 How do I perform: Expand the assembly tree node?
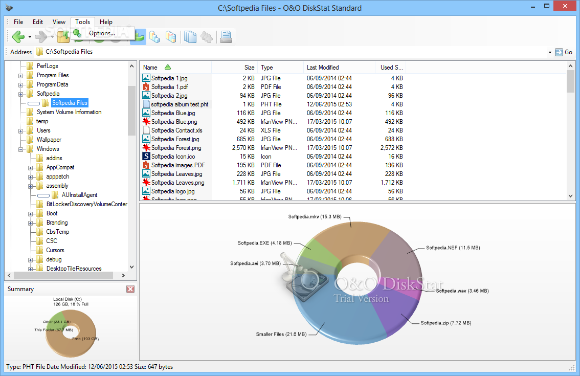(x=30, y=186)
